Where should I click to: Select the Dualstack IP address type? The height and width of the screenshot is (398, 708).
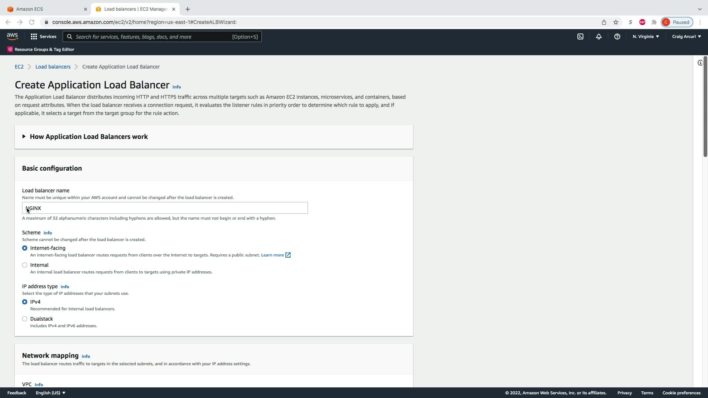click(25, 319)
